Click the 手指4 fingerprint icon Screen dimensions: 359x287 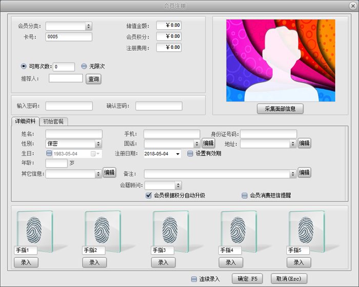point(238,230)
